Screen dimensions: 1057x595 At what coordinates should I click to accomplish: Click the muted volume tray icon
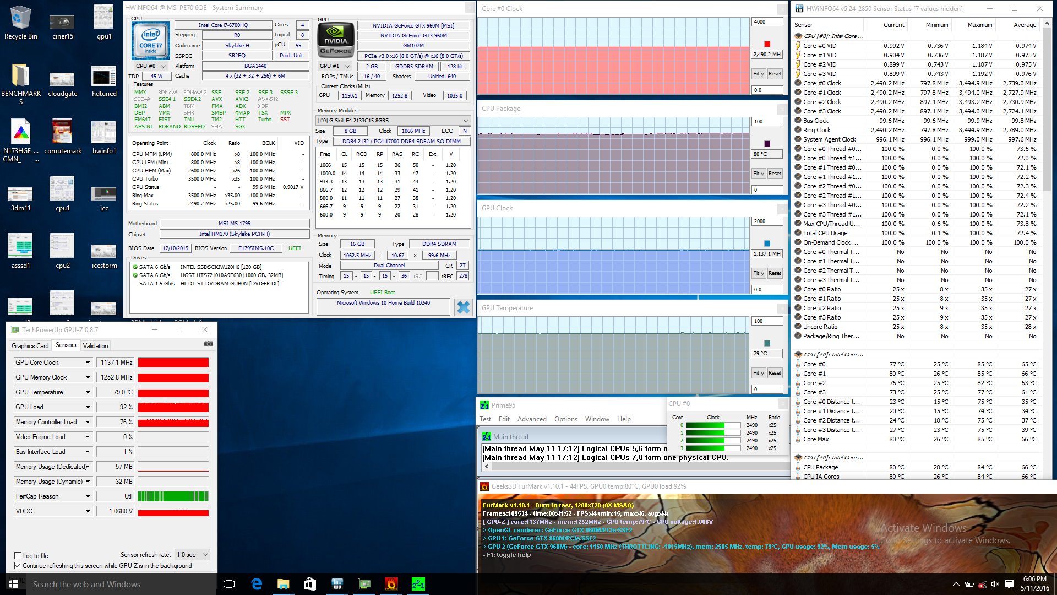(x=995, y=584)
